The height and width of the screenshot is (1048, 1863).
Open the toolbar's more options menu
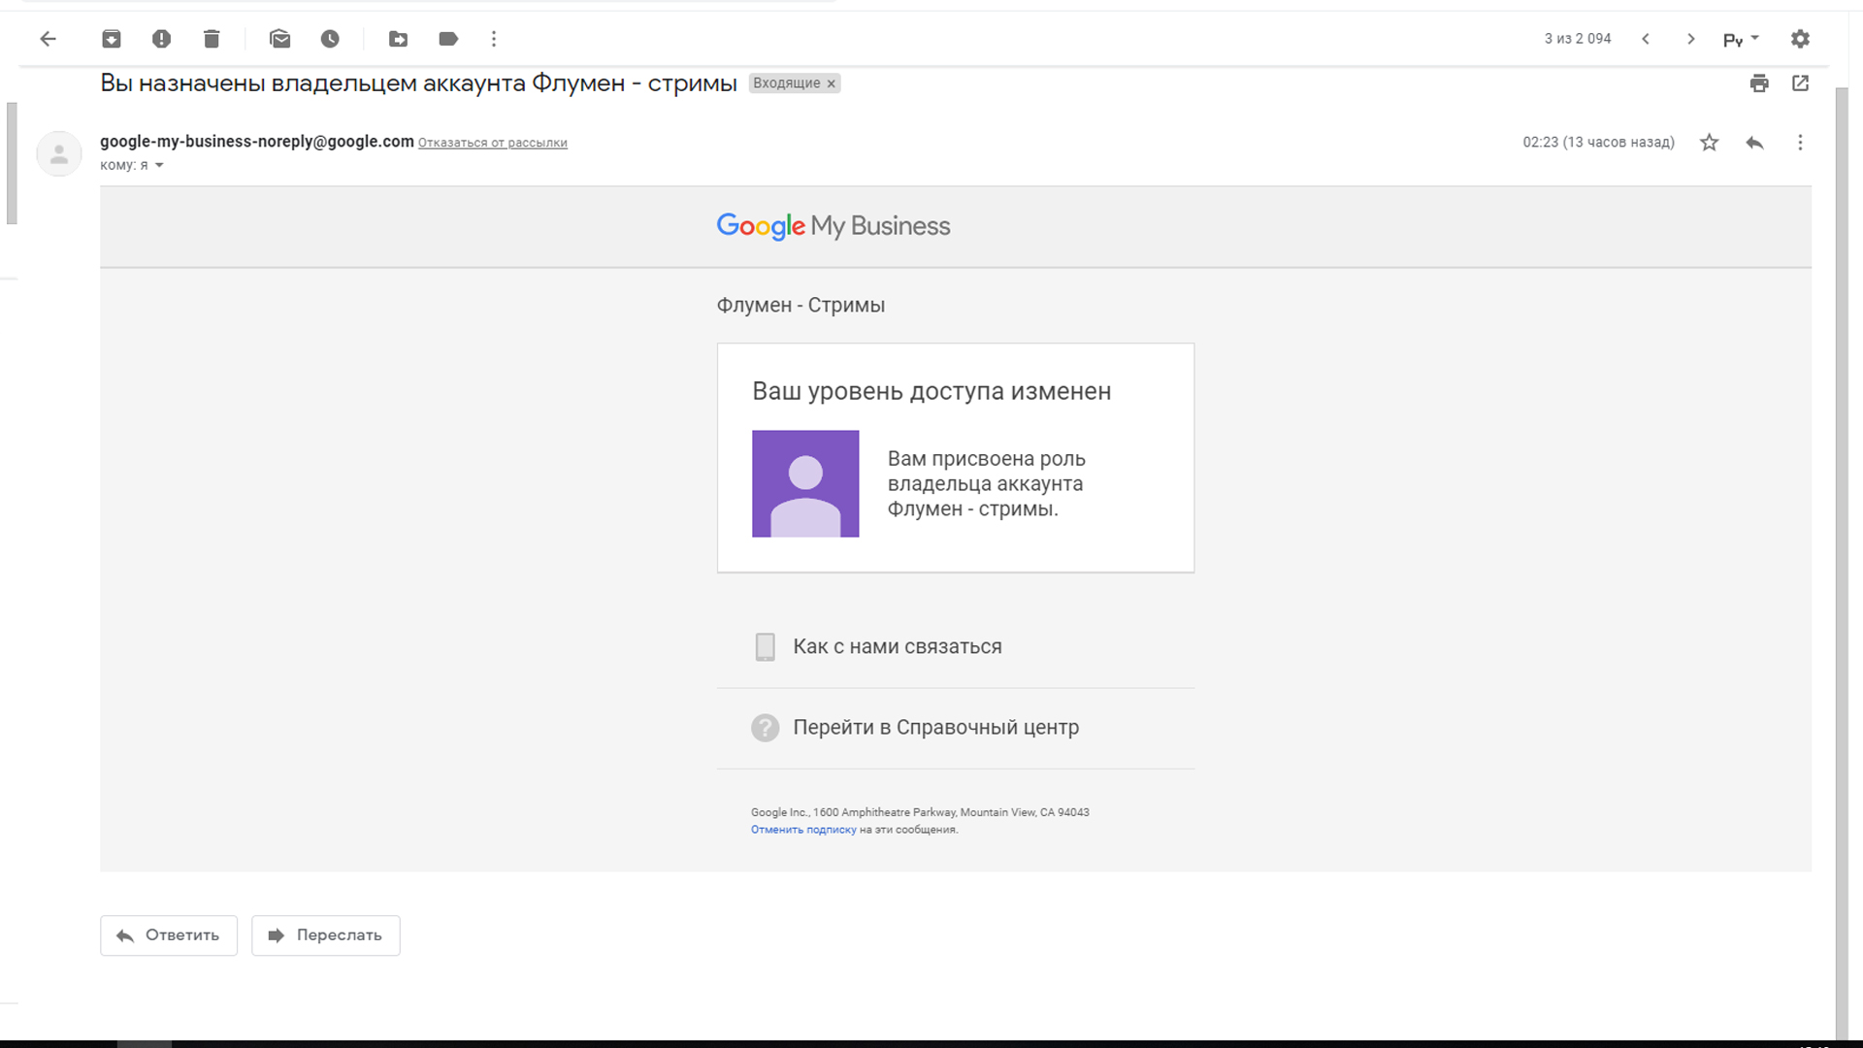point(494,39)
